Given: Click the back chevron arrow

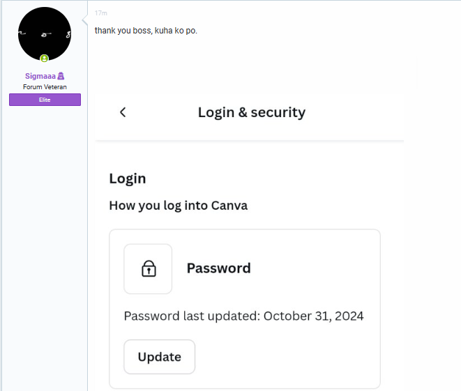Looking at the screenshot, I should point(123,112).
